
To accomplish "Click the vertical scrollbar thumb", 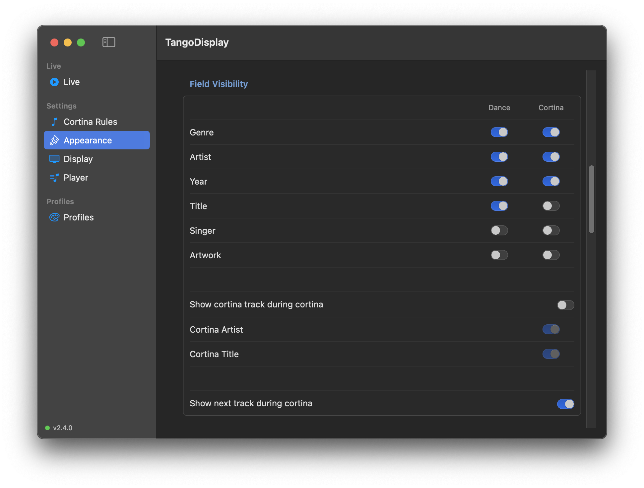I will 592,199.
